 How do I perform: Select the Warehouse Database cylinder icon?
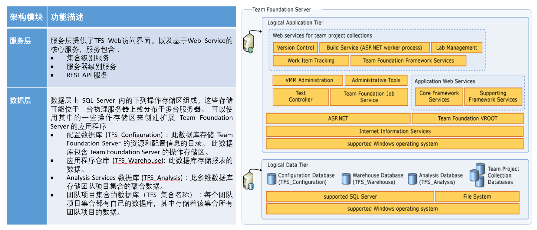pos(346,179)
